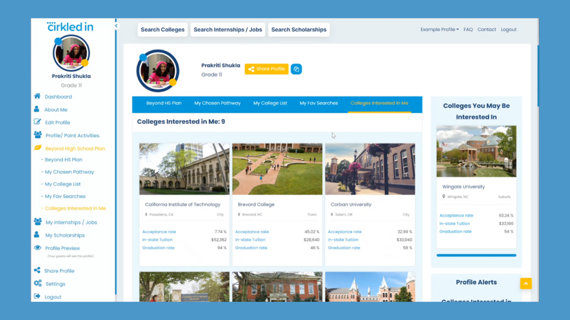This screenshot has width=570, height=320.
Task: Click the Beyond High School Plan leaf icon
Action: tap(37, 148)
